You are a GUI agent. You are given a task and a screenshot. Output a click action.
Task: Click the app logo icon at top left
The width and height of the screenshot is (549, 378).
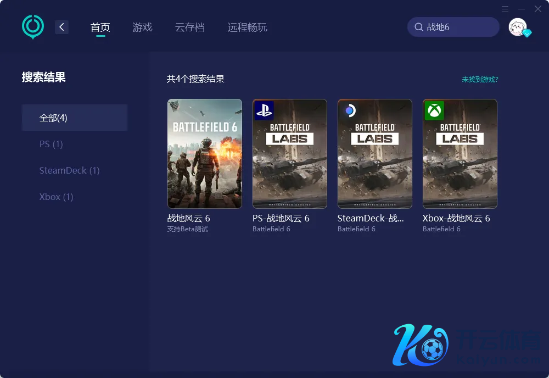pos(33,26)
